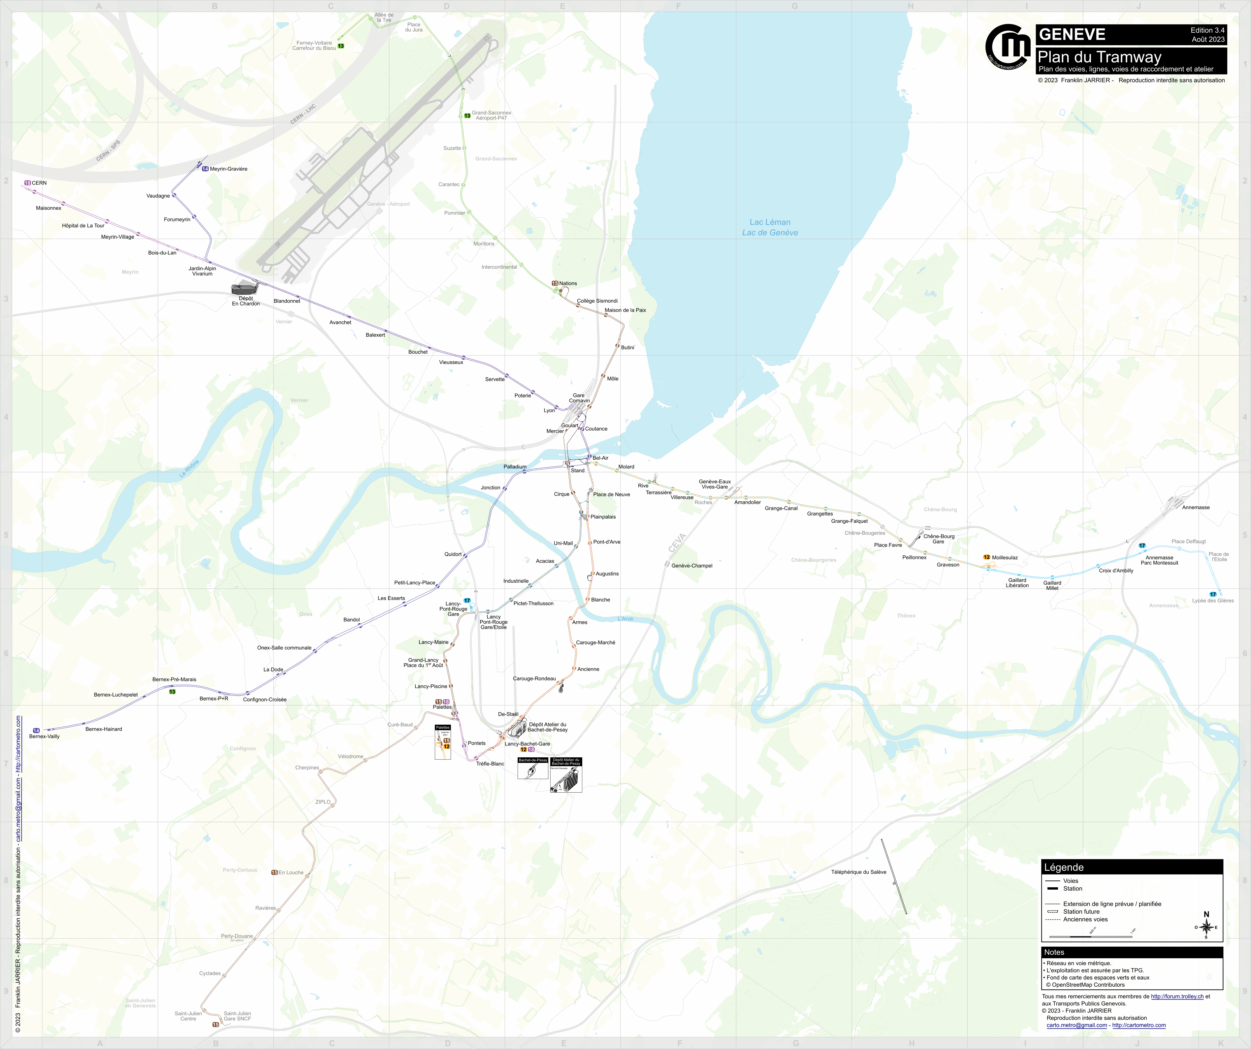Viewport: 1251px width, 1049px height.
Task: Click the line 14 badge at Bernex-Vailly
Action: pos(36,730)
